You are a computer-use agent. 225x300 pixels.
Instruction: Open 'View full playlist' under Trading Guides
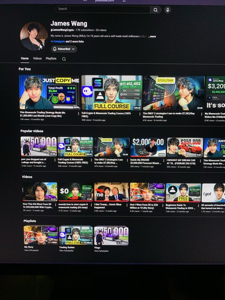[x=66, y=251]
